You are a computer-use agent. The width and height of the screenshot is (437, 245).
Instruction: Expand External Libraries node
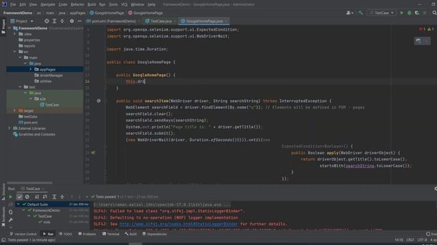pos(10,129)
